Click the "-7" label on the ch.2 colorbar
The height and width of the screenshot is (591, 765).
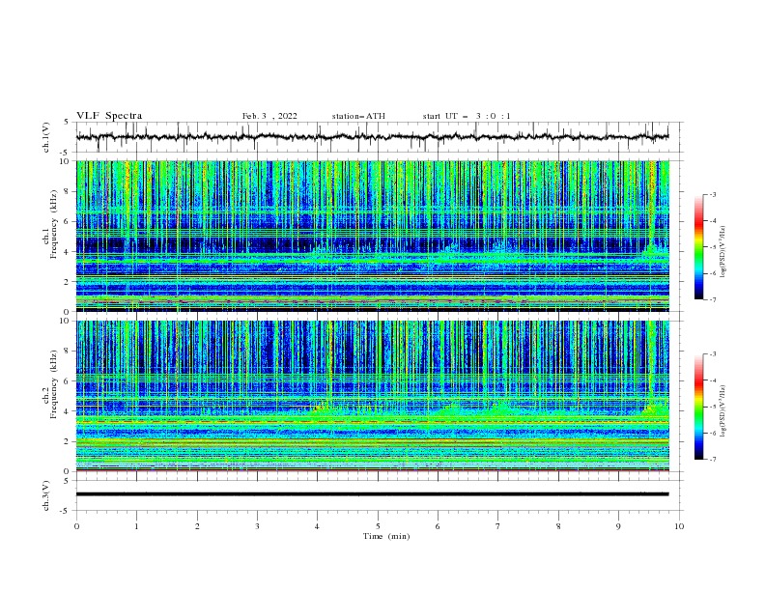[x=712, y=460]
